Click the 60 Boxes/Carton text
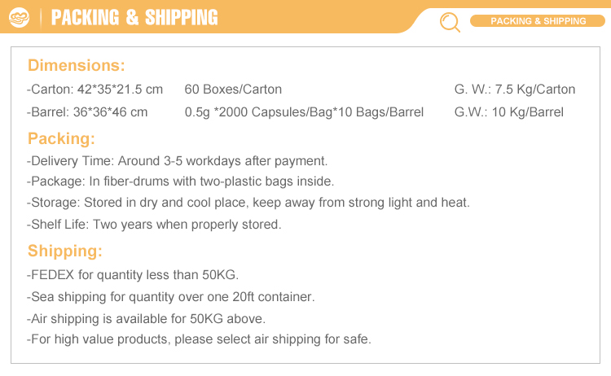 pyautogui.click(x=233, y=90)
